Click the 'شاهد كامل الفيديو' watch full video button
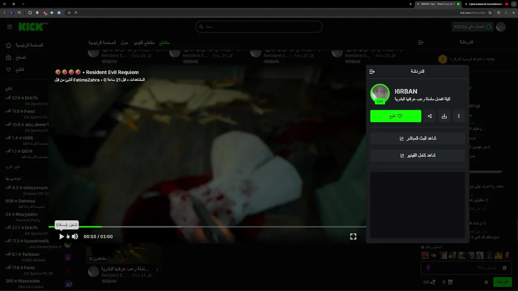The height and width of the screenshot is (291, 518). pyautogui.click(x=418, y=155)
